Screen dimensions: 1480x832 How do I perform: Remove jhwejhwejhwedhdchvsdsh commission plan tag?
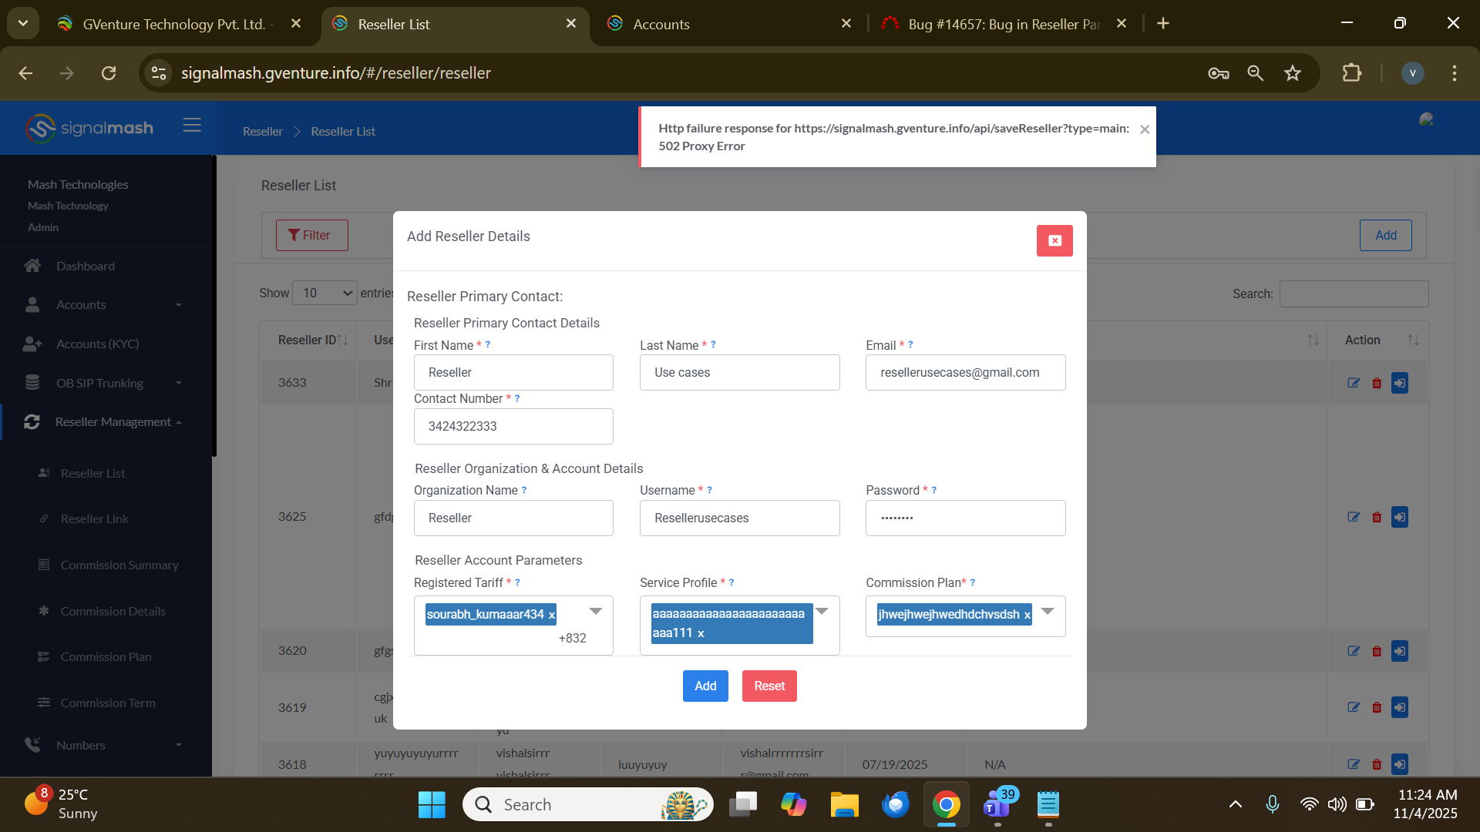[x=1027, y=615]
